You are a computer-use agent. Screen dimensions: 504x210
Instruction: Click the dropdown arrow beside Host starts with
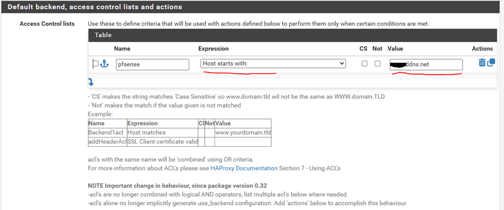[341, 64]
